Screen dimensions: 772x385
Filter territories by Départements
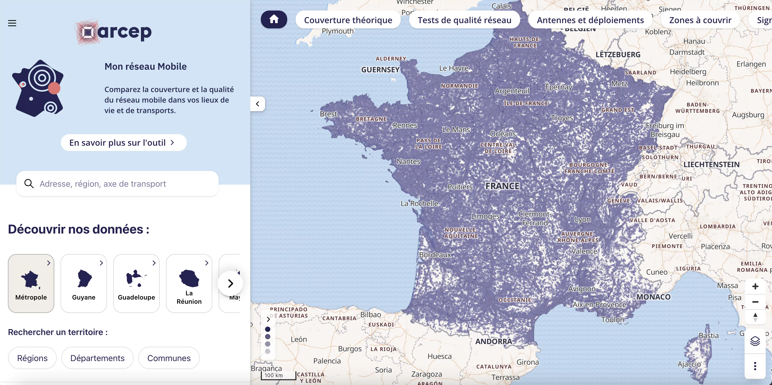click(97, 358)
